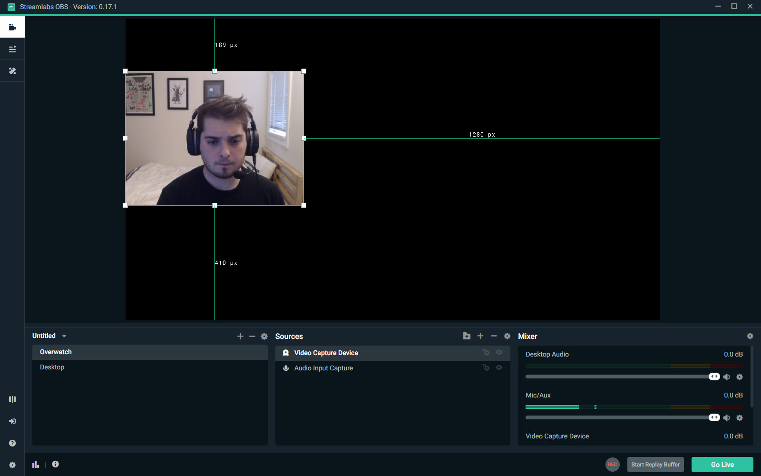
Task: Remove the selected source with minus icon
Action: (x=494, y=336)
